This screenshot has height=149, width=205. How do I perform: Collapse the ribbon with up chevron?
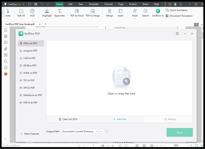202,25
